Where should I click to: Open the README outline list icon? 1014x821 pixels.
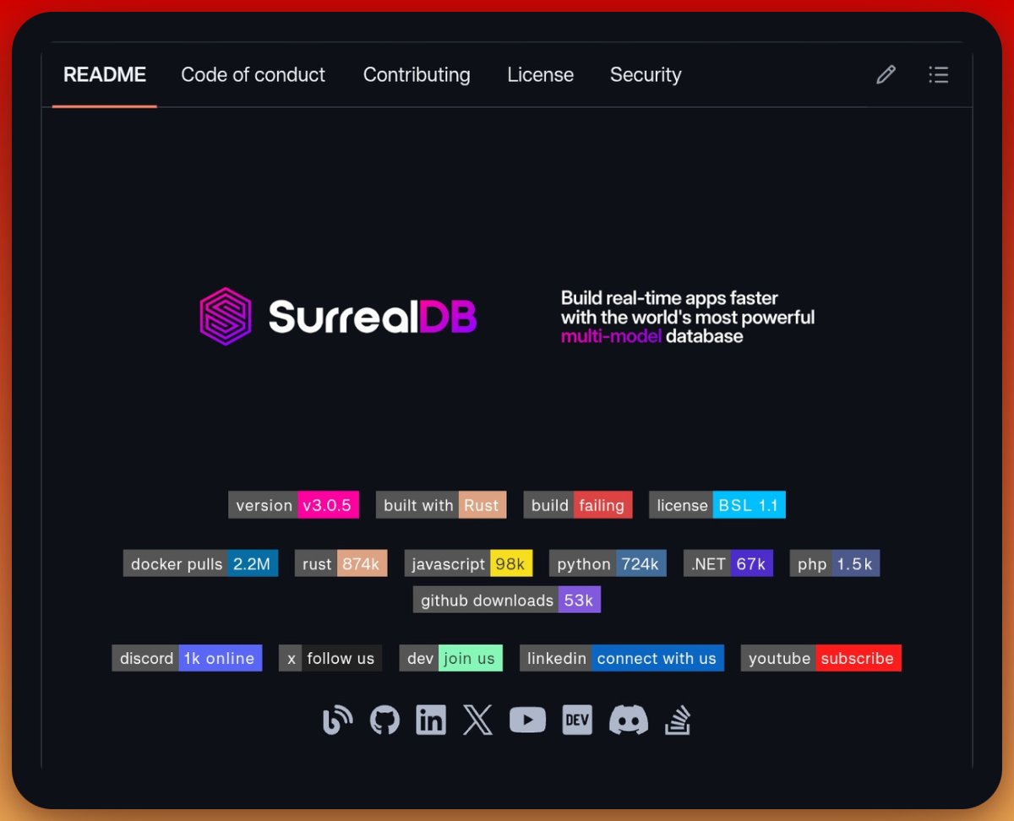938,75
